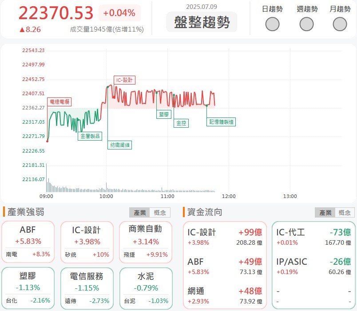Click stock 南電 +8.3% in ABF card

[x=28, y=254]
